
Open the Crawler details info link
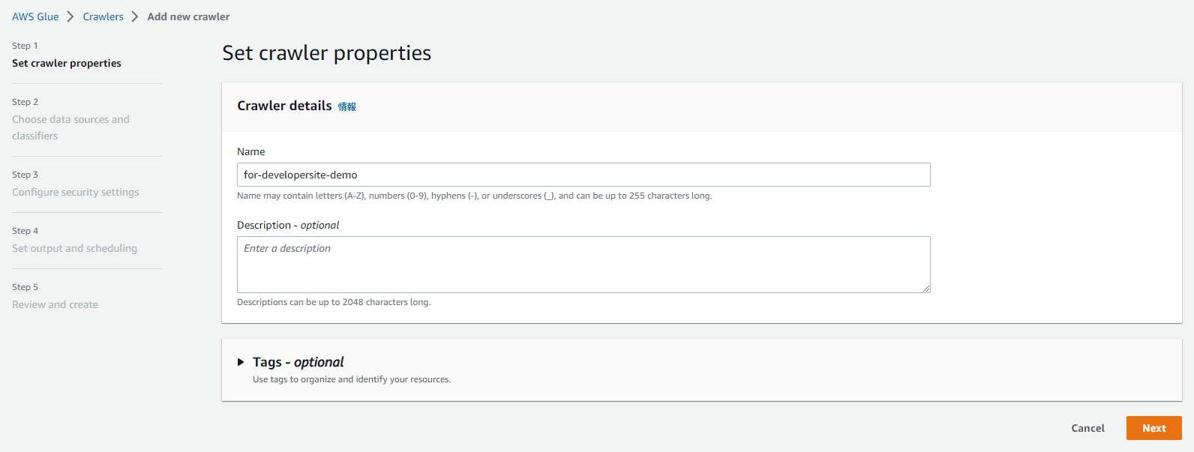[346, 106]
